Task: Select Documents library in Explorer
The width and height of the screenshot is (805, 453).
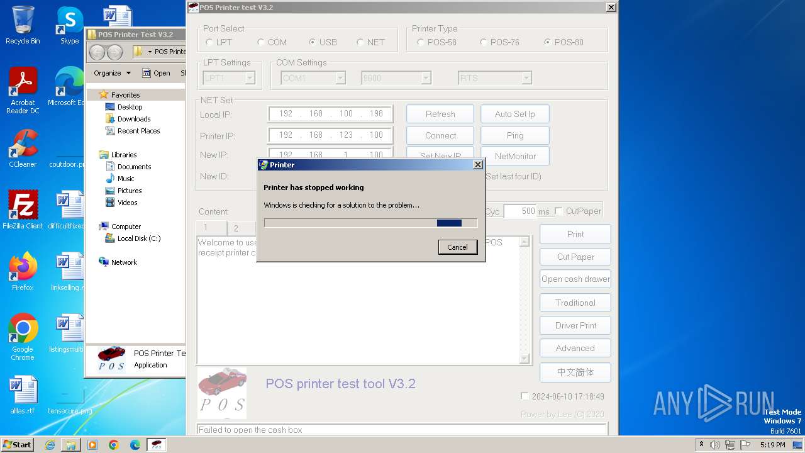Action: pos(134,167)
